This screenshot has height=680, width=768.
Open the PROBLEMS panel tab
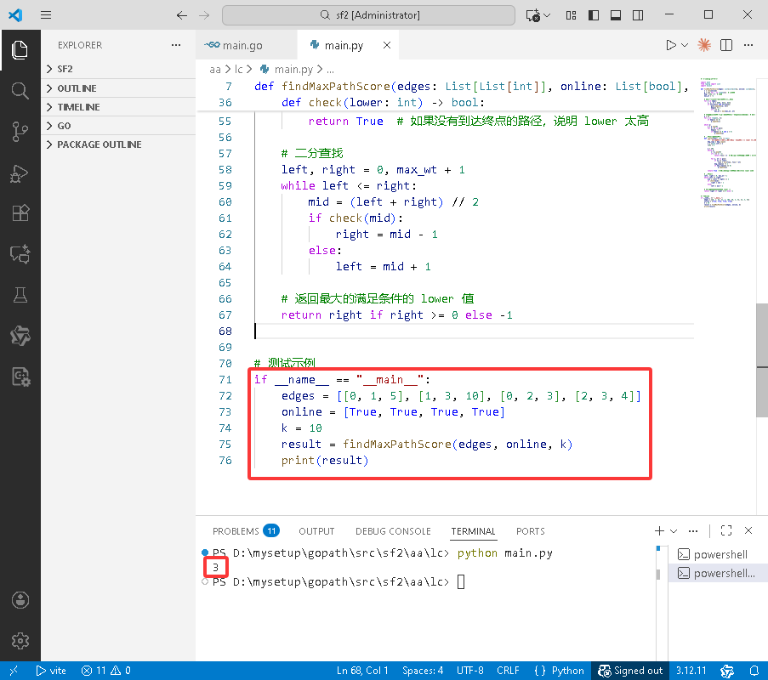pyautogui.click(x=246, y=531)
